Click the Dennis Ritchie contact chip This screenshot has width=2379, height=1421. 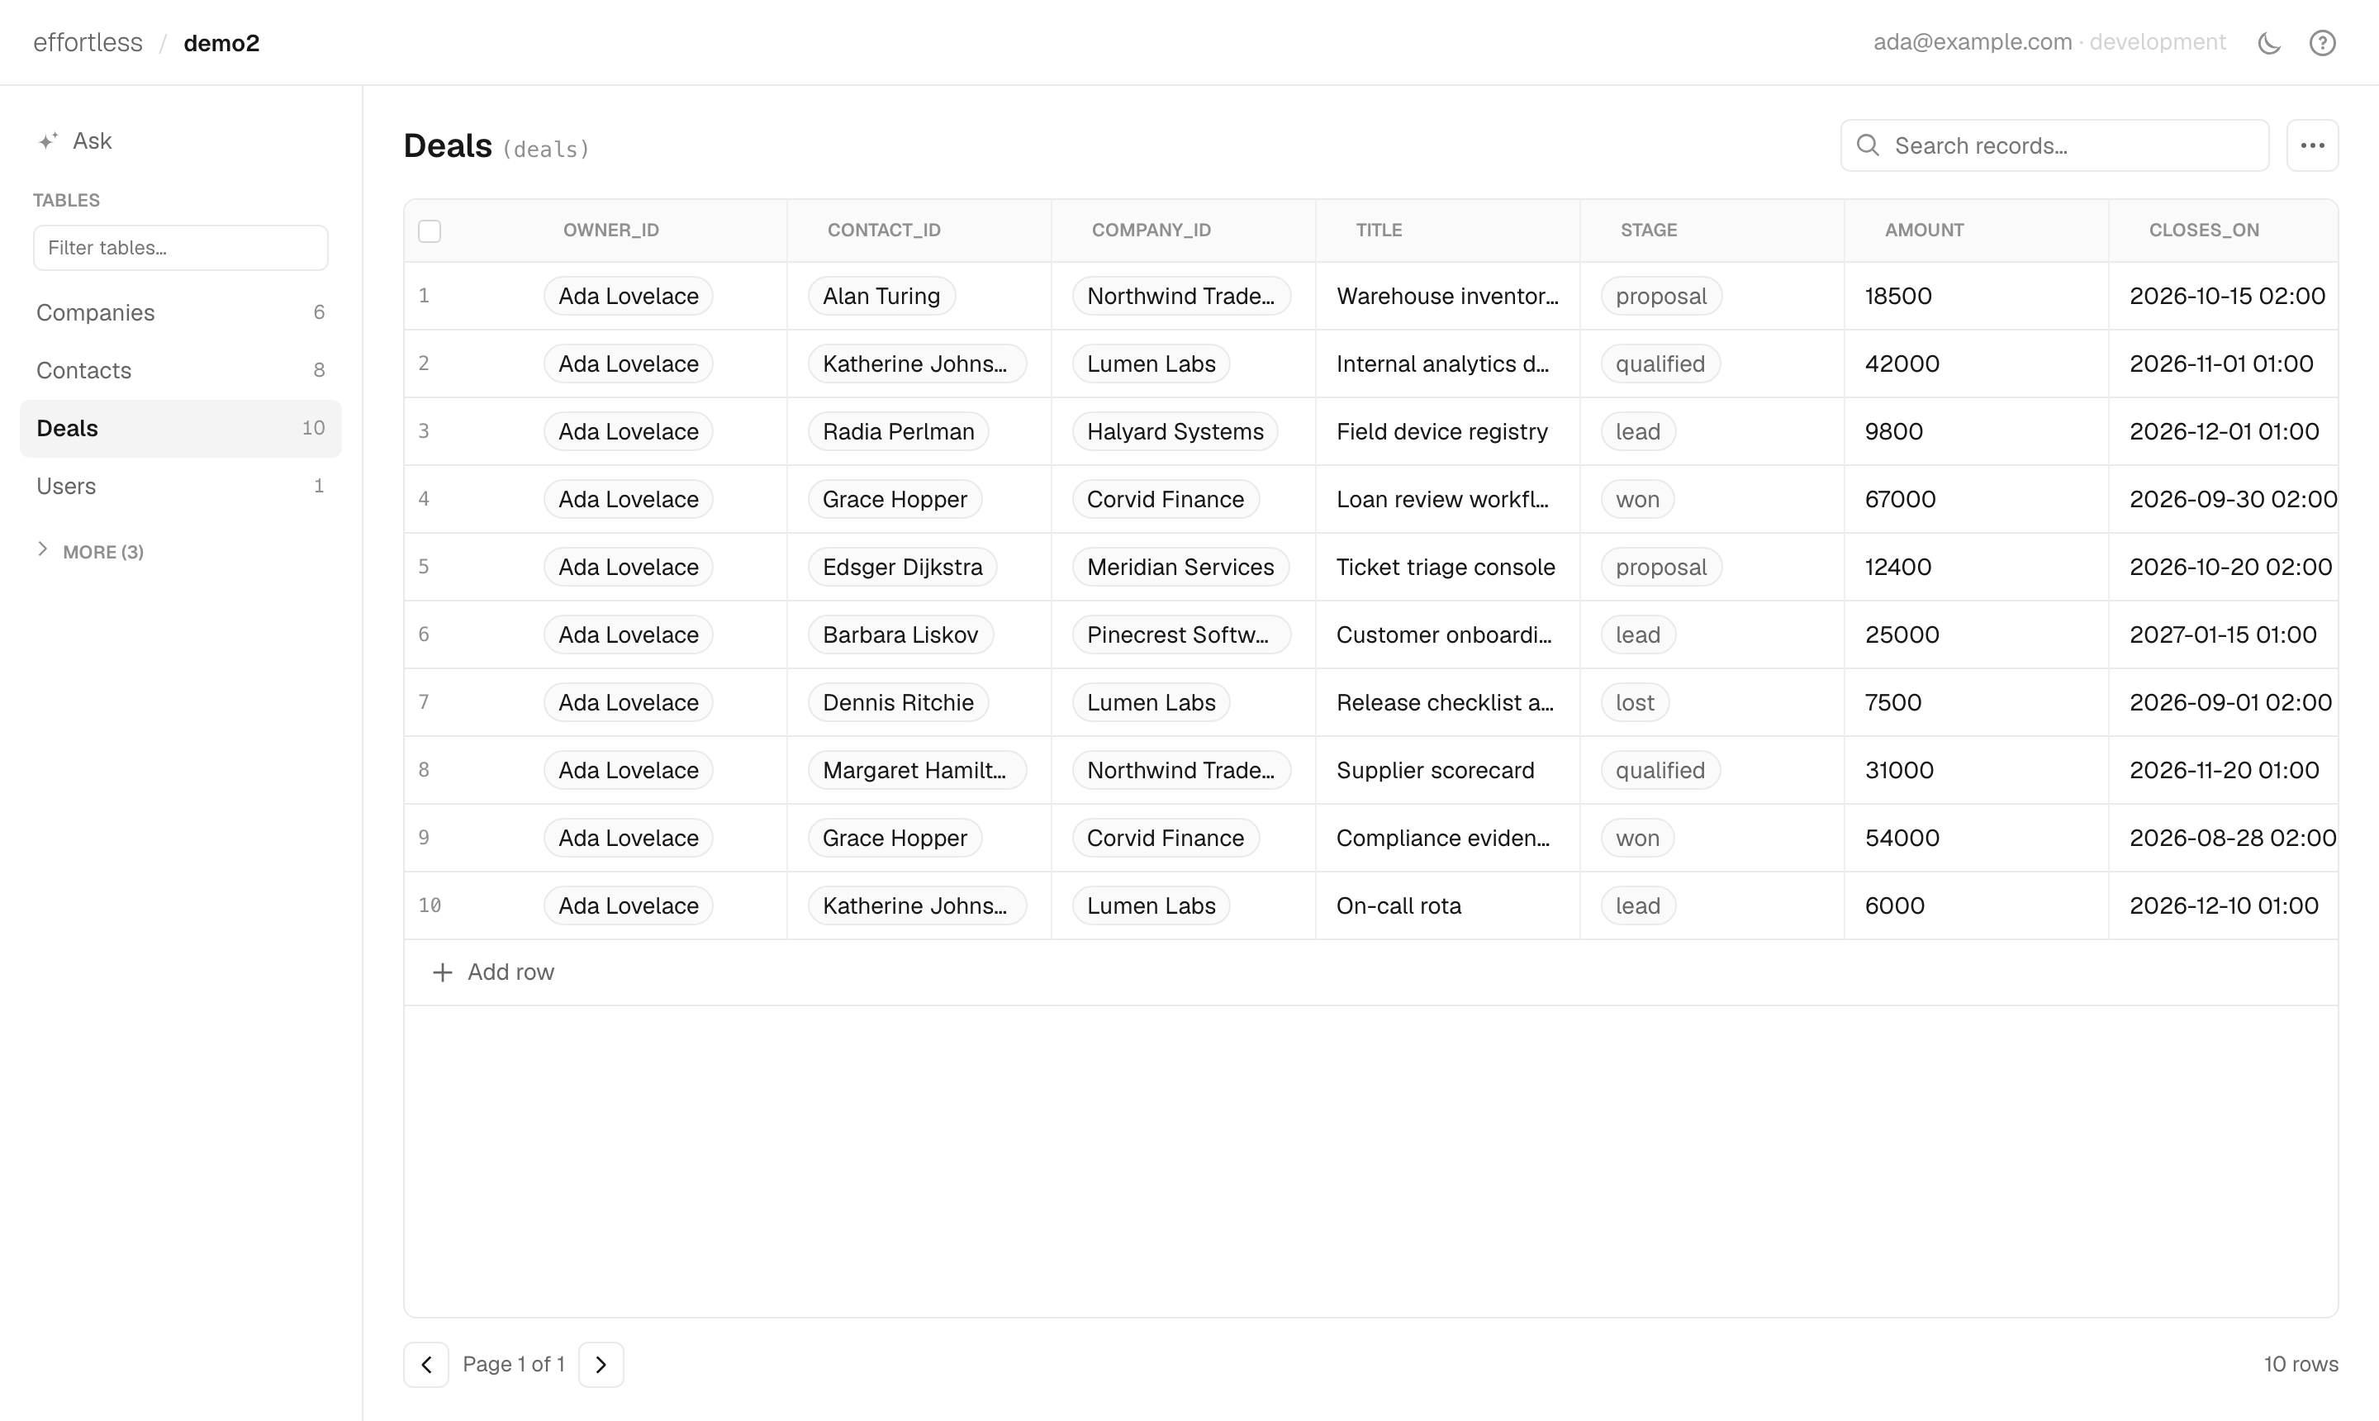pyautogui.click(x=898, y=703)
